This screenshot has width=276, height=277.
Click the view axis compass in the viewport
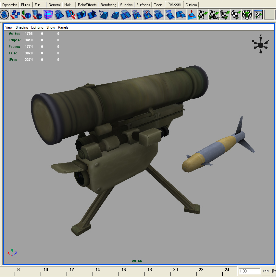260,44
